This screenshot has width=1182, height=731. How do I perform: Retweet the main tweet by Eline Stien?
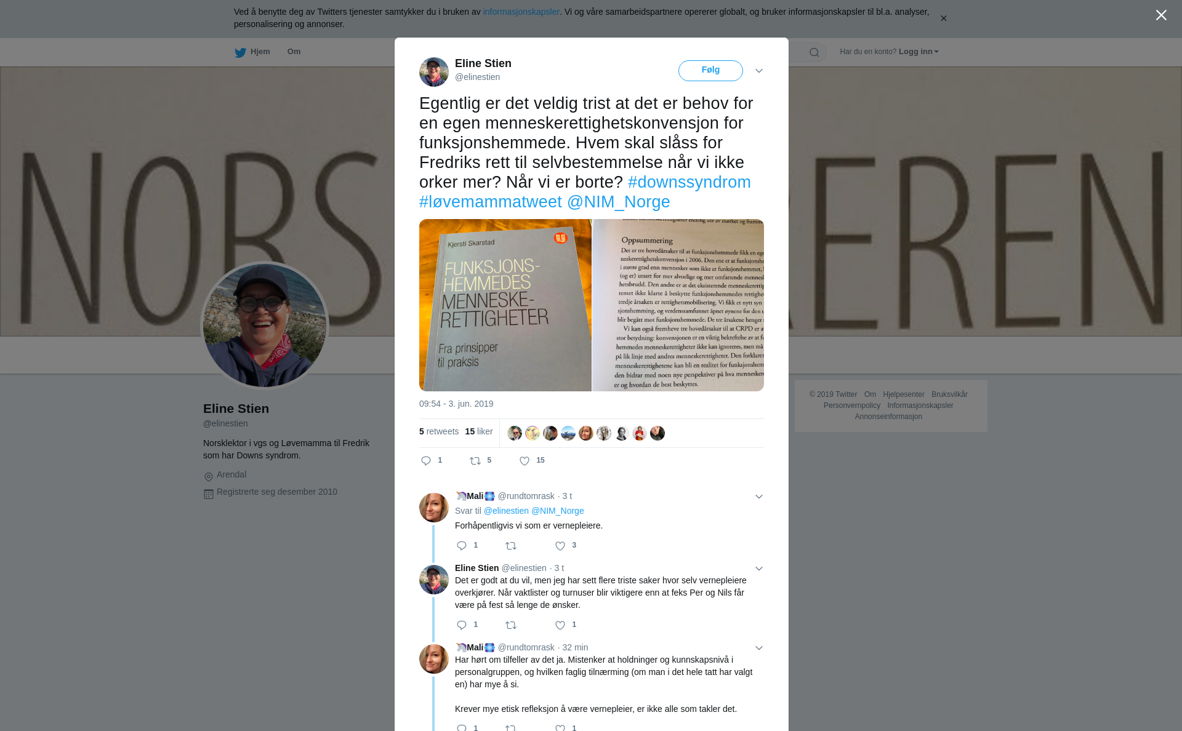tap(475, 461)
